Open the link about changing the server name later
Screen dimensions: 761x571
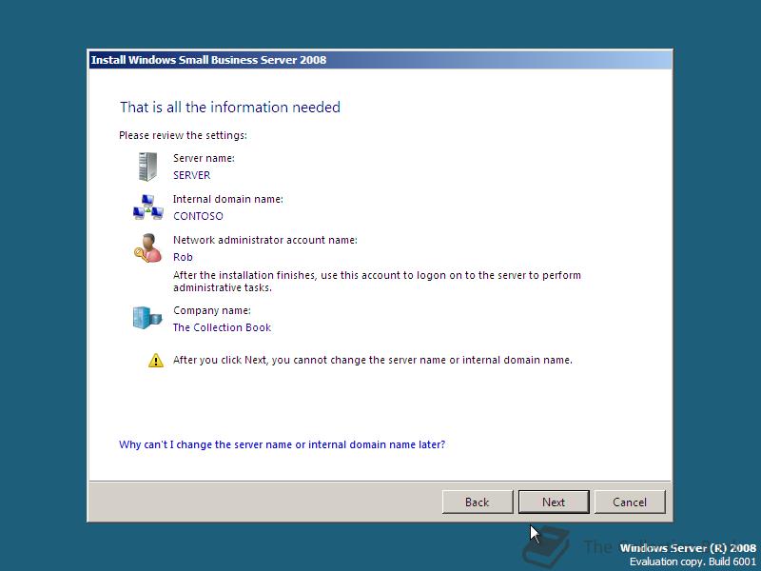(x=282, y=444)
